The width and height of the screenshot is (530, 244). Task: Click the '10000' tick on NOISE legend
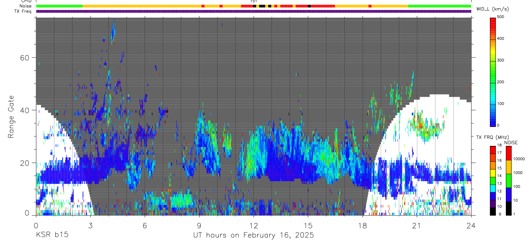tap(520, 159)
